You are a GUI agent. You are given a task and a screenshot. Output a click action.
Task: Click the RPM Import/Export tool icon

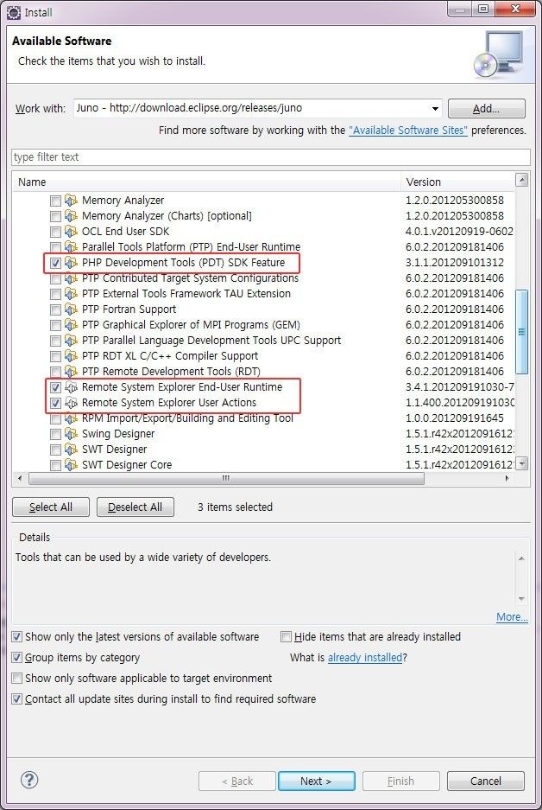tap(71, 418)
